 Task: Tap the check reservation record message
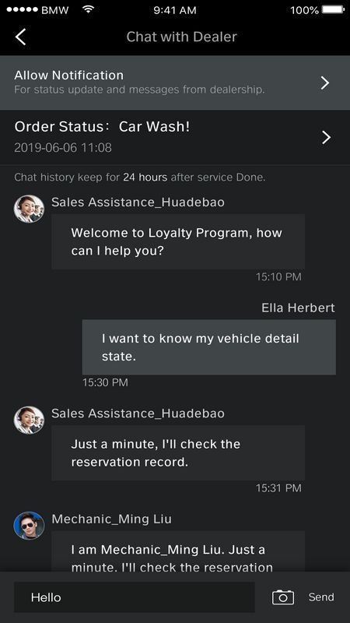click(178, 453)
